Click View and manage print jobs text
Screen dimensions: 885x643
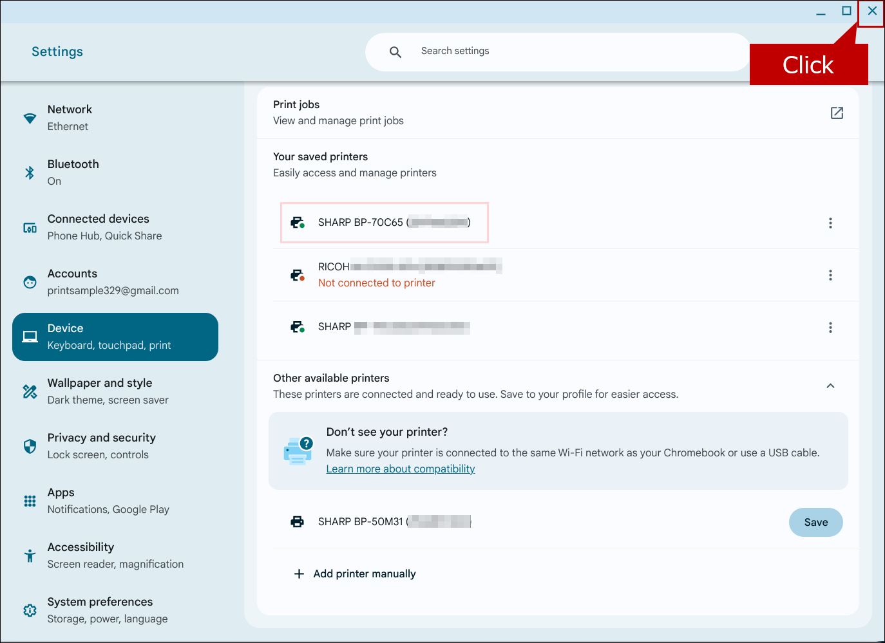click(338, 120)
